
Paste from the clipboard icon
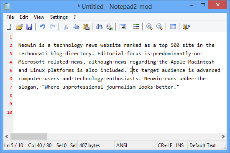tap(86, 27)
